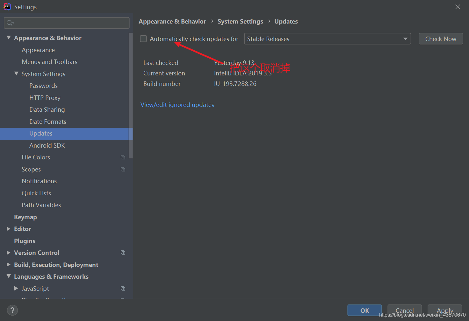Click the project-level icon next to Scopes
This screenshot has width=469, height=321.
pyautogui.click(x=123, y=169)
